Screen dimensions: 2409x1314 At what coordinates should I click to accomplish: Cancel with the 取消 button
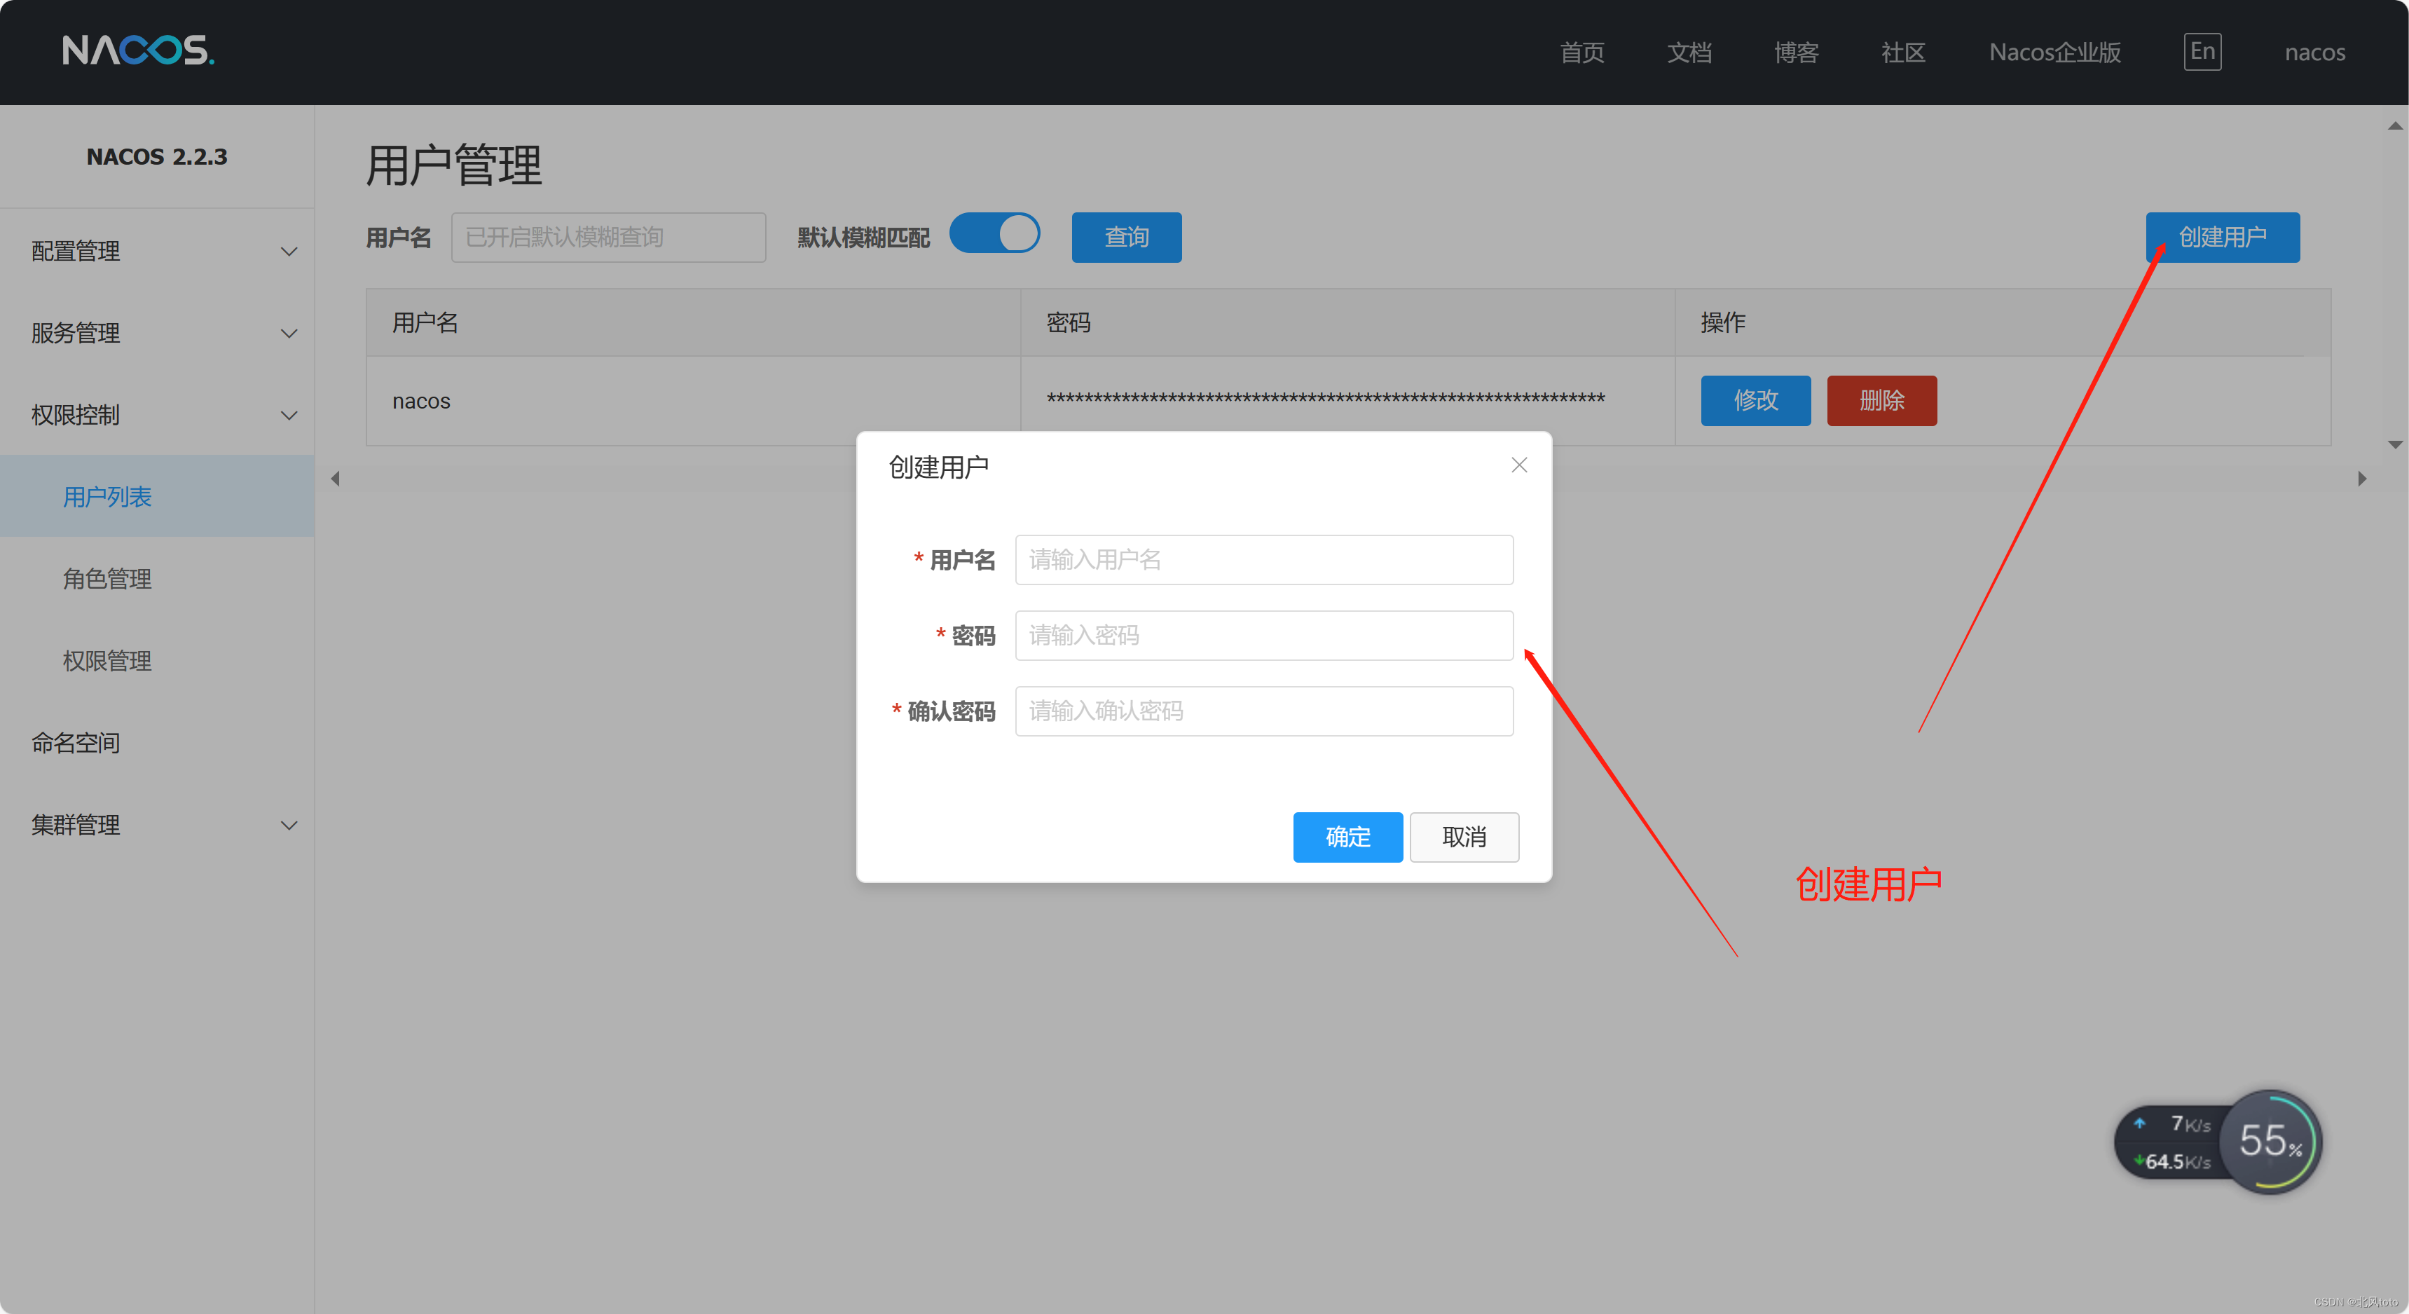coord(1464,837)
